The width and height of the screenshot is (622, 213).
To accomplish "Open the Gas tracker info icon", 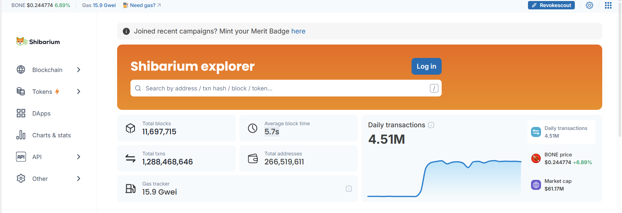I will point(349,189).
